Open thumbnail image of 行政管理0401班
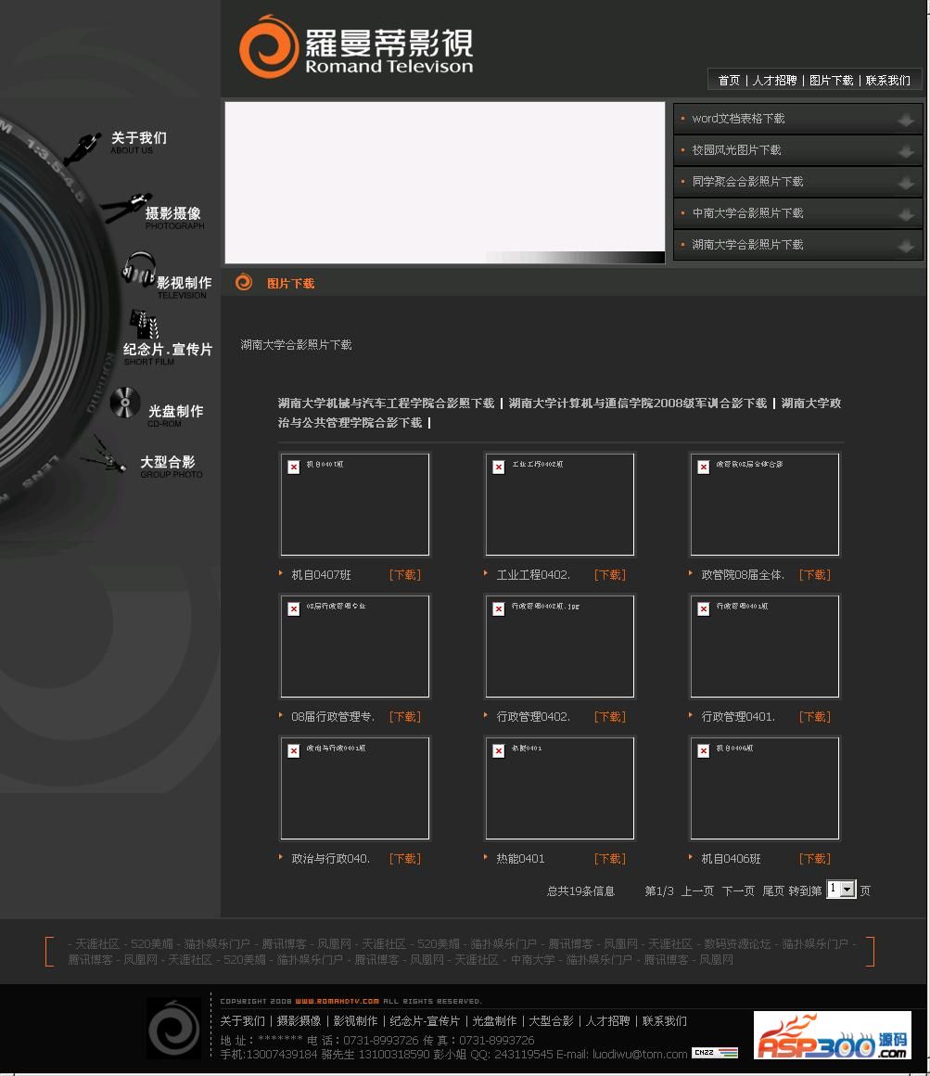 tap(765, 647)
